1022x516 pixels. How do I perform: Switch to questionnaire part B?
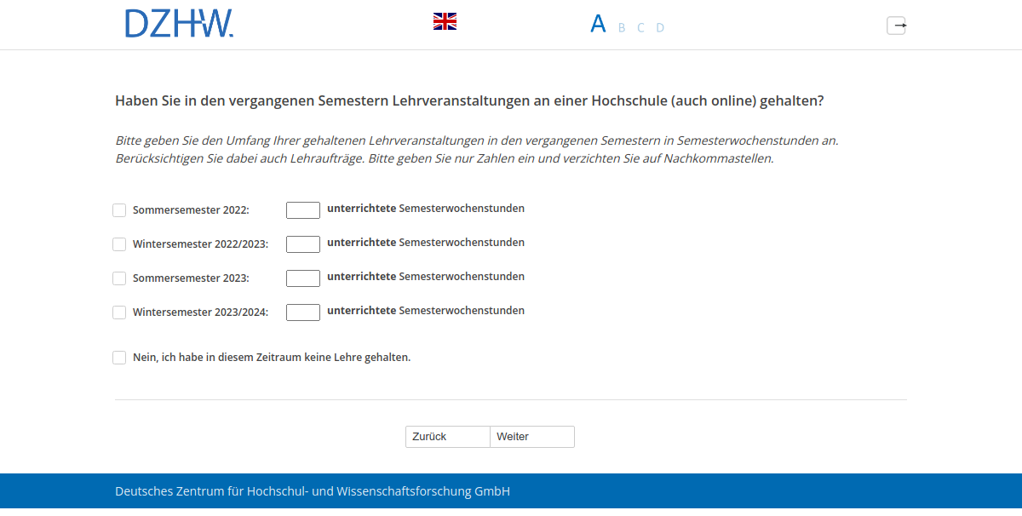(620, 27)
